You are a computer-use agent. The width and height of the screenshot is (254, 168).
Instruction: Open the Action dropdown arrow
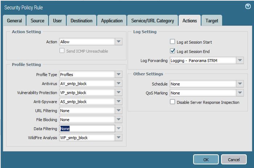(118, 42)
